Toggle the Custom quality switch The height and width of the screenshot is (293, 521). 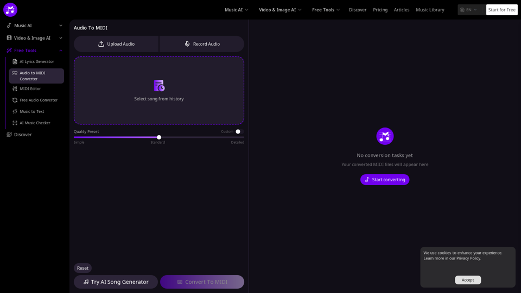239,131
